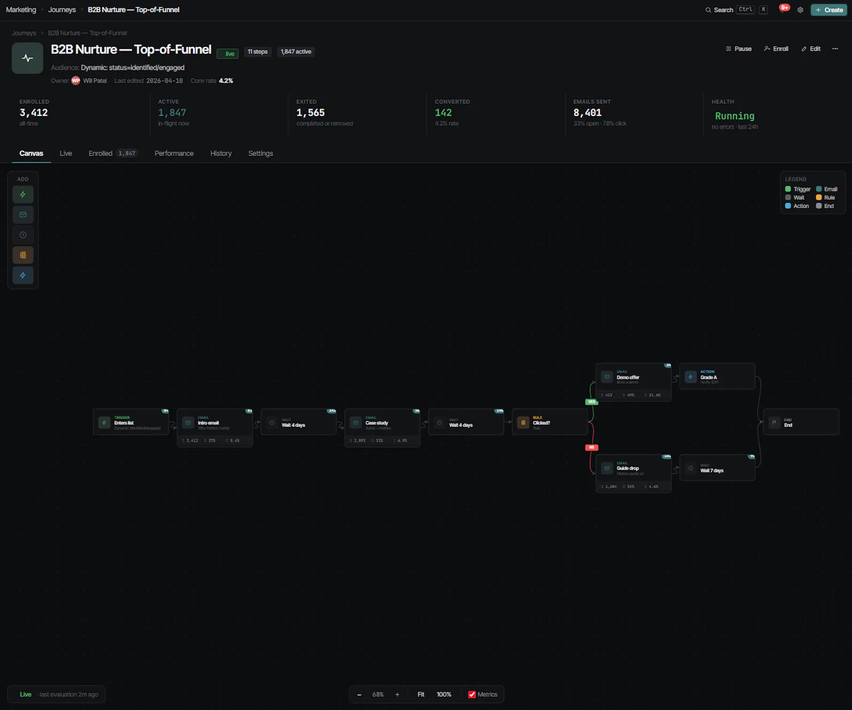Click the Edit button
Viewport: 852px width, 710px height.
pyautogui.click(x=811, y=49)
